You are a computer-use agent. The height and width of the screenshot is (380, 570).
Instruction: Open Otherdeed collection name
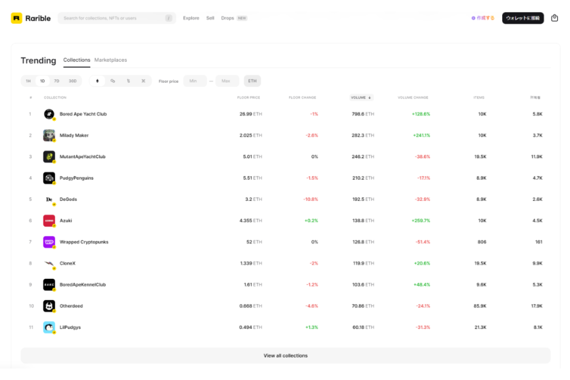[x=71, y=306]
